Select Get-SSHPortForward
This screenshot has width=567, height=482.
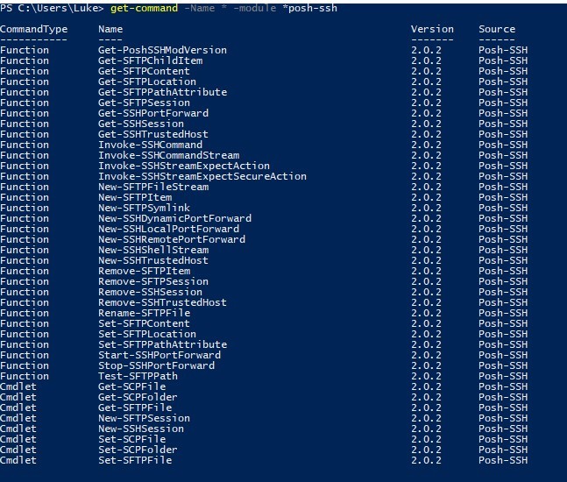153,113
